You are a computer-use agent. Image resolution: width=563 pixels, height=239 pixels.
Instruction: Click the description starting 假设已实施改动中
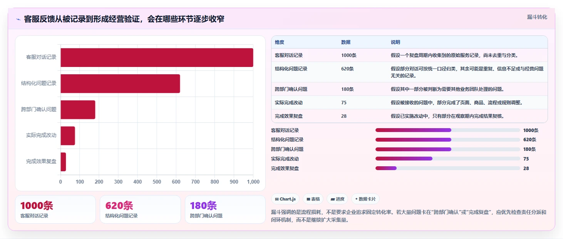coord(447,116)
